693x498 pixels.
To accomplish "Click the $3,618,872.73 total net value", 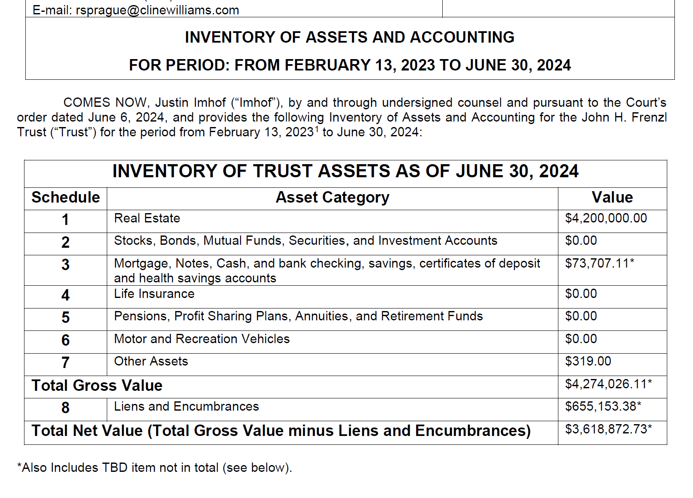I will tap(609, 429).
